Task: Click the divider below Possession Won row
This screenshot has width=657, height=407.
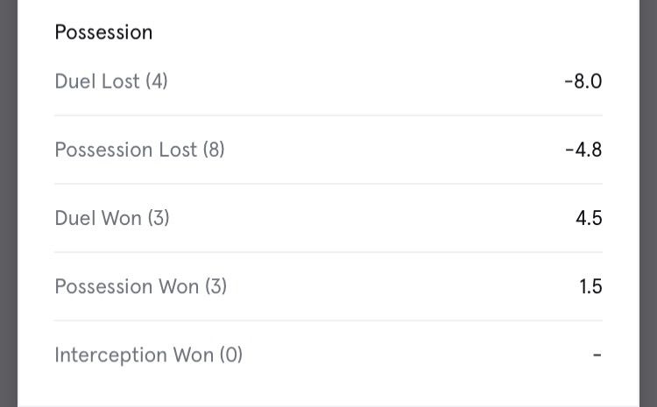Action: click(328, 320)
